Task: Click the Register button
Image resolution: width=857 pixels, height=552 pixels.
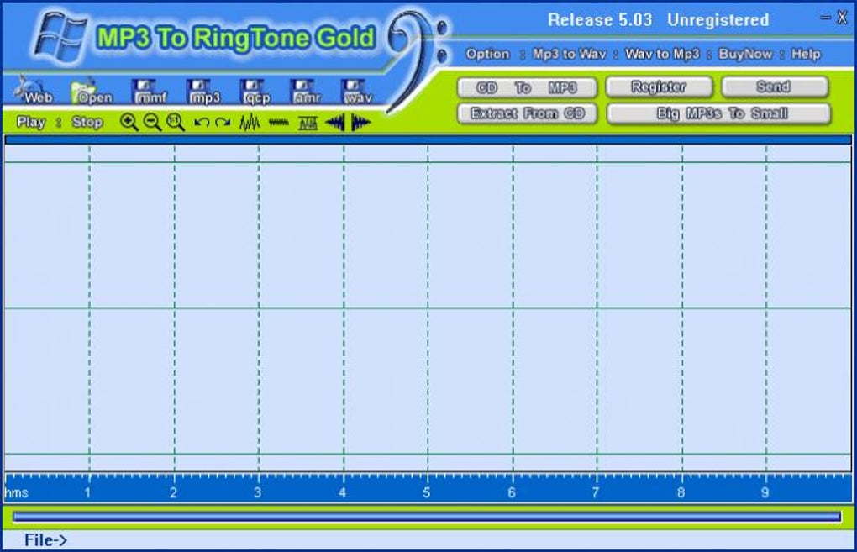Action: pyautogui.click(x=660, y=87)
